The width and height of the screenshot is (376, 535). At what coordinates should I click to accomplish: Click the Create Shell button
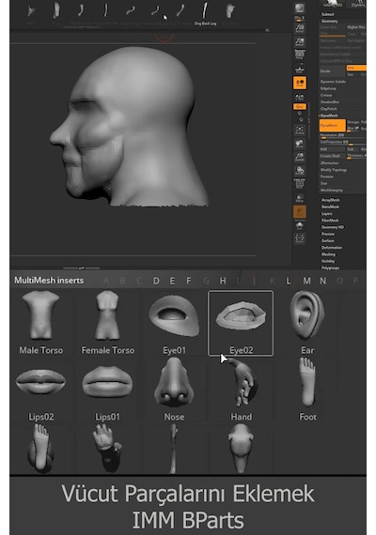332,156
